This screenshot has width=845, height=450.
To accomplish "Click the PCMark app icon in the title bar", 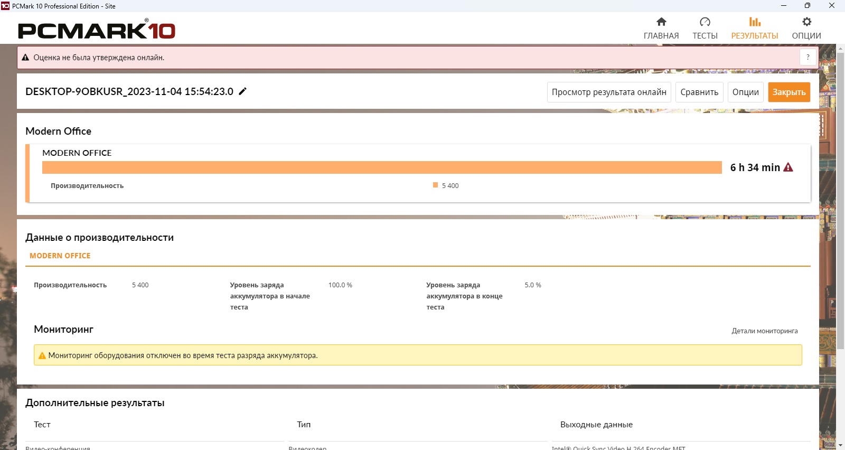I will tap(5, 6).
